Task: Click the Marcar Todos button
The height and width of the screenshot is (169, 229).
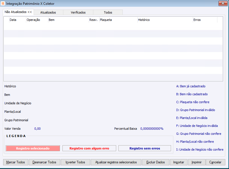Action: [16, 162]
